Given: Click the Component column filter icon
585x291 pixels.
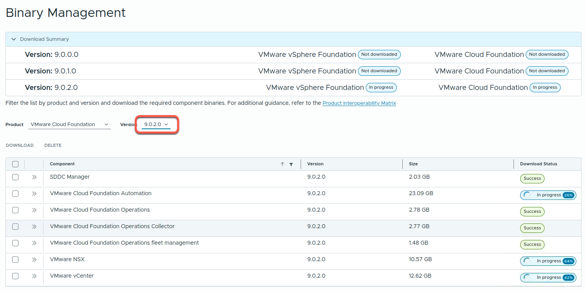Looking at the screenshot, I should 291,164.
